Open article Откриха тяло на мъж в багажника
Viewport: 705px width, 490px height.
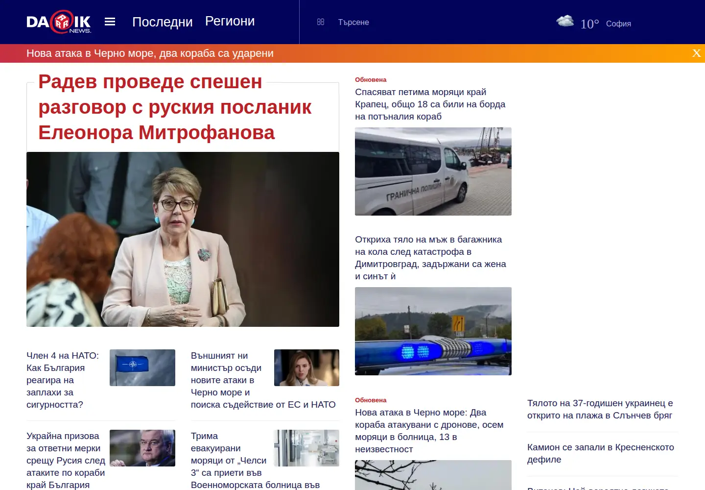[431, 258]
